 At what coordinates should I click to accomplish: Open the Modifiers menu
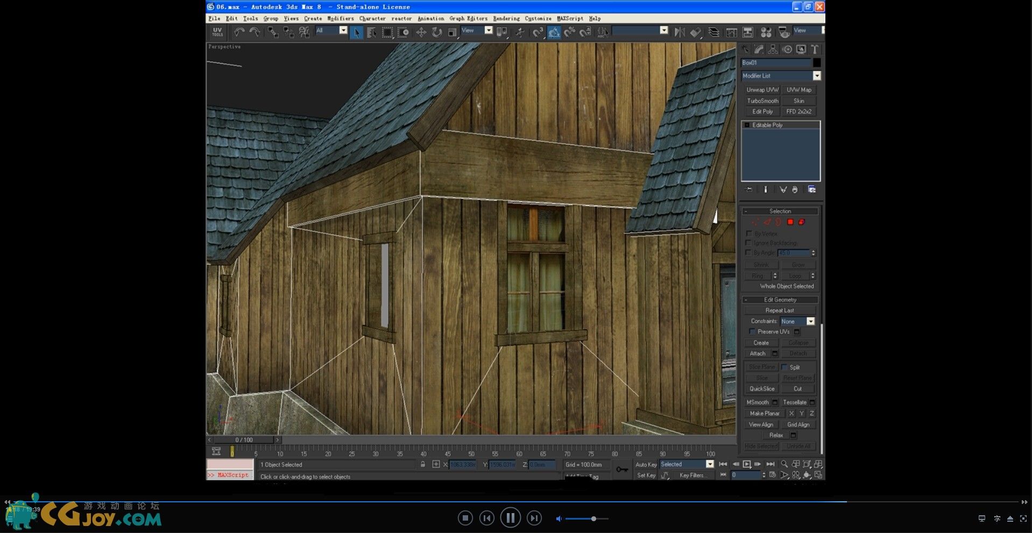coord(341,18)
